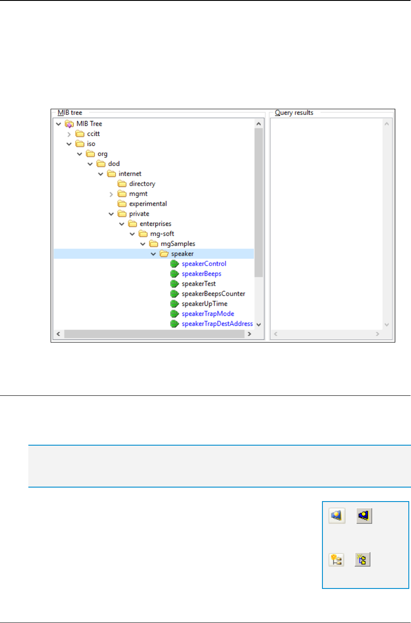This screenshot has height=623, width=411.
Task: Click the MIB Tree root node icon
Action: pos(69,124)
